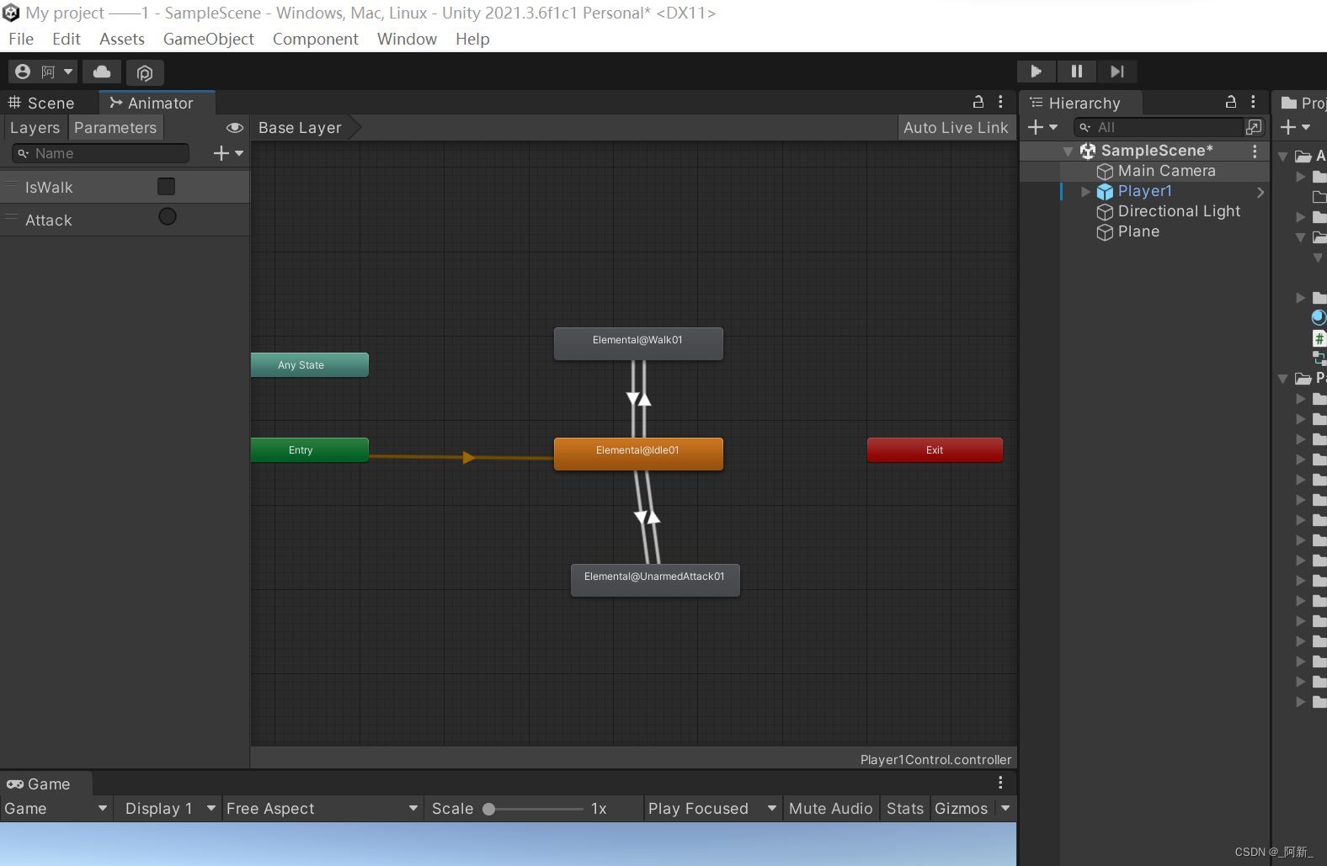Open the Animator window's three-dot menu
This screenshot has height=866, width=1327.
point(1000,102)
